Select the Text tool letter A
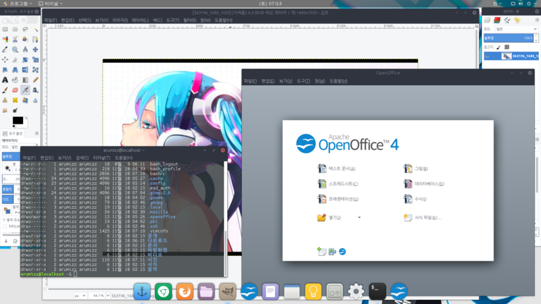 coord(5,80)
